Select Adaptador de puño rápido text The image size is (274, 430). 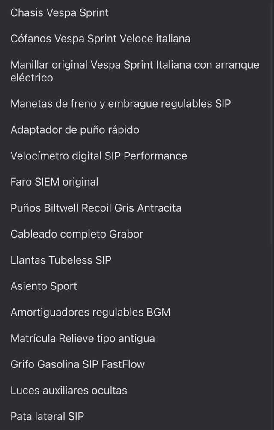point(74,130)
